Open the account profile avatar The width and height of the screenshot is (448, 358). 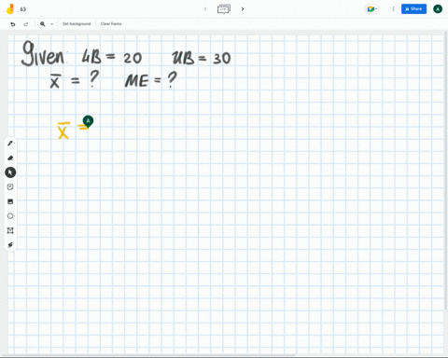click(x=438, y=9)
